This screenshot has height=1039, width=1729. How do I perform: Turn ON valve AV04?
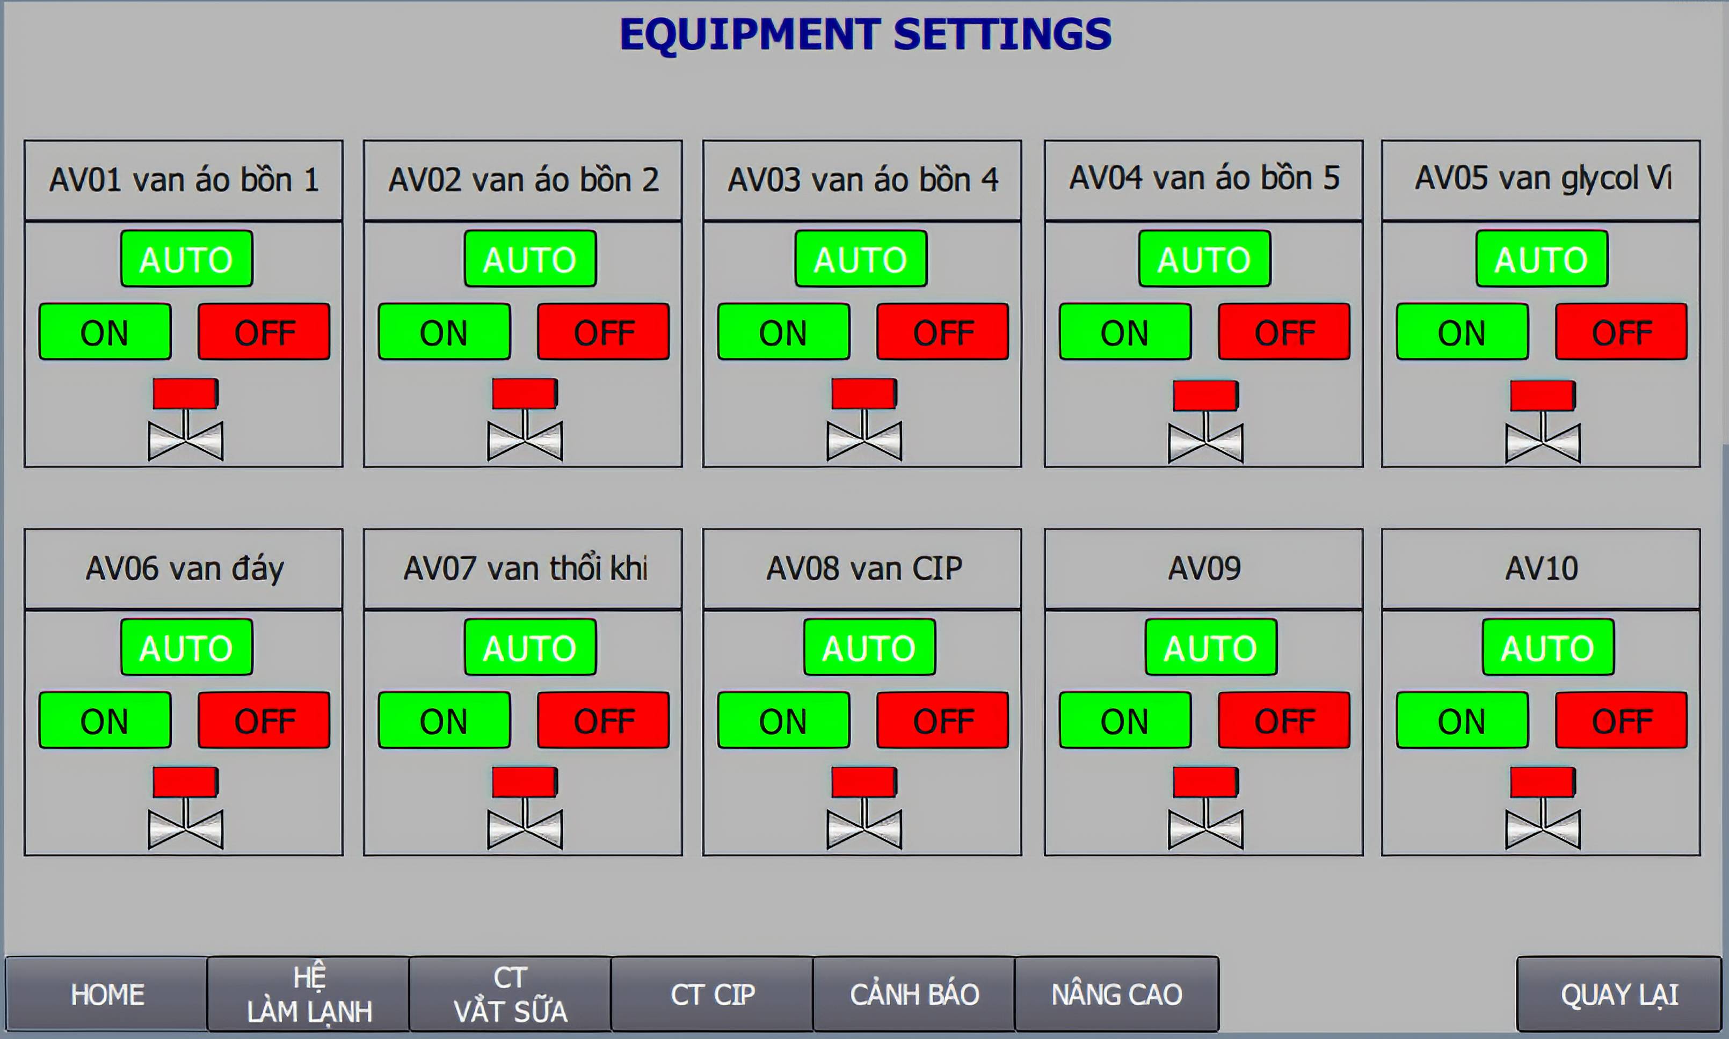[x=1125, y=332]
